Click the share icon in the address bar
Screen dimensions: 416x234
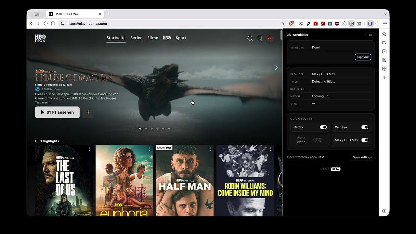pyautogui.click(x=282, y=24)
